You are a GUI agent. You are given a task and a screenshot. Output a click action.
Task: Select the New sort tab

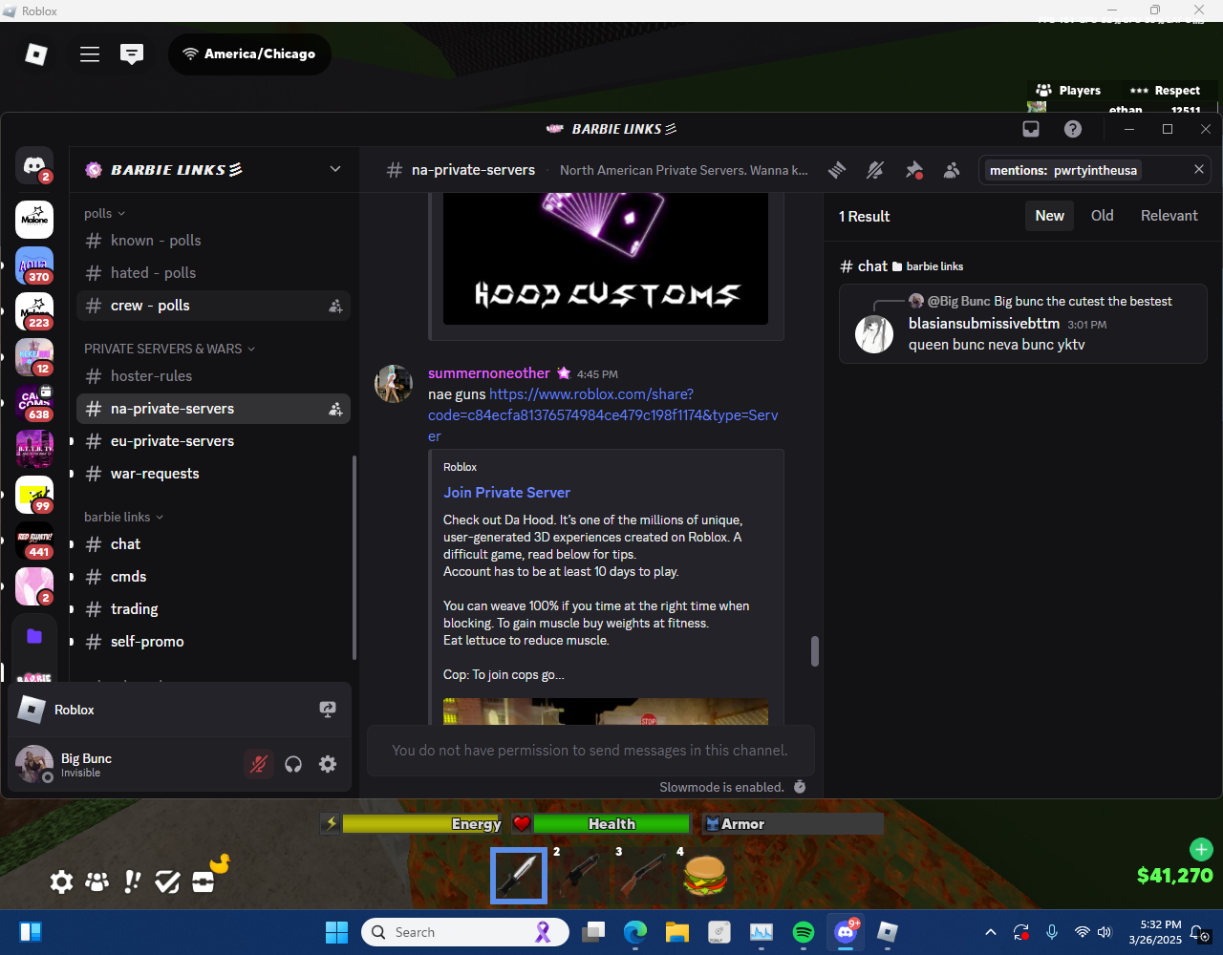tap(1049, 216)
